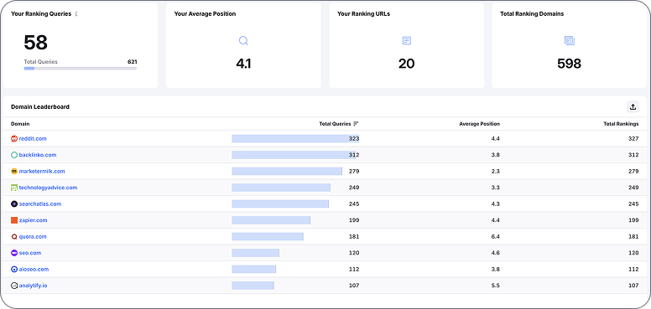Open the backlinko.com domain link

coord(38,155)
